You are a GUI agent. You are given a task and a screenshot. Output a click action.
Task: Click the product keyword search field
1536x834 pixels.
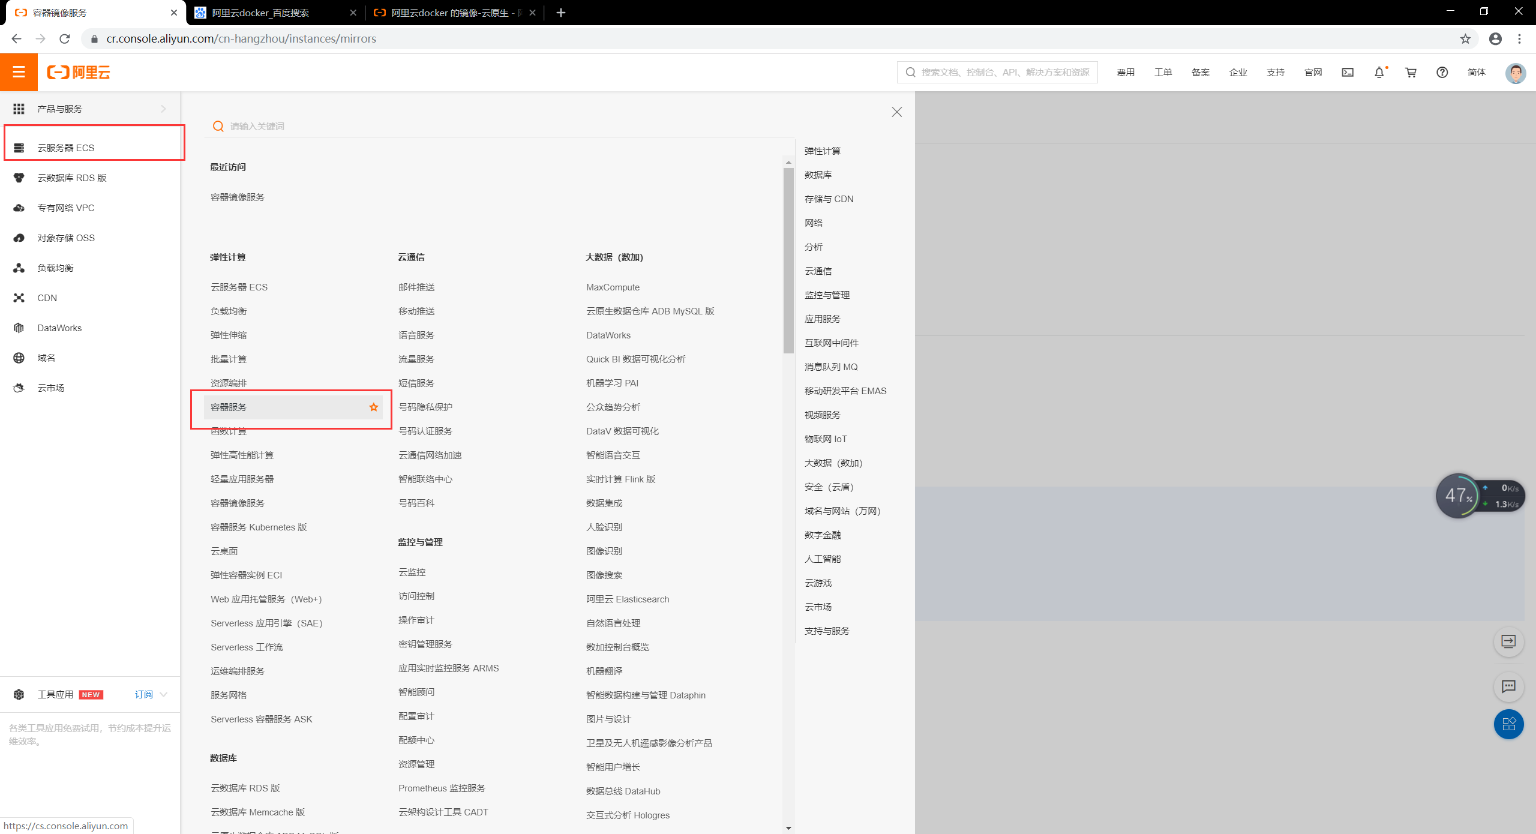[499, 126]
